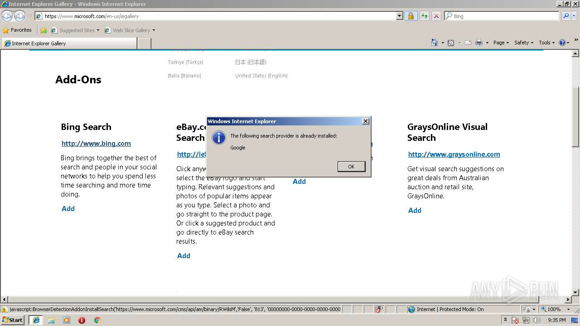This screenshot has width=580, height=326.
Task: Click the horizontal scrollbar right arrow
Action: tap(568, 299)
